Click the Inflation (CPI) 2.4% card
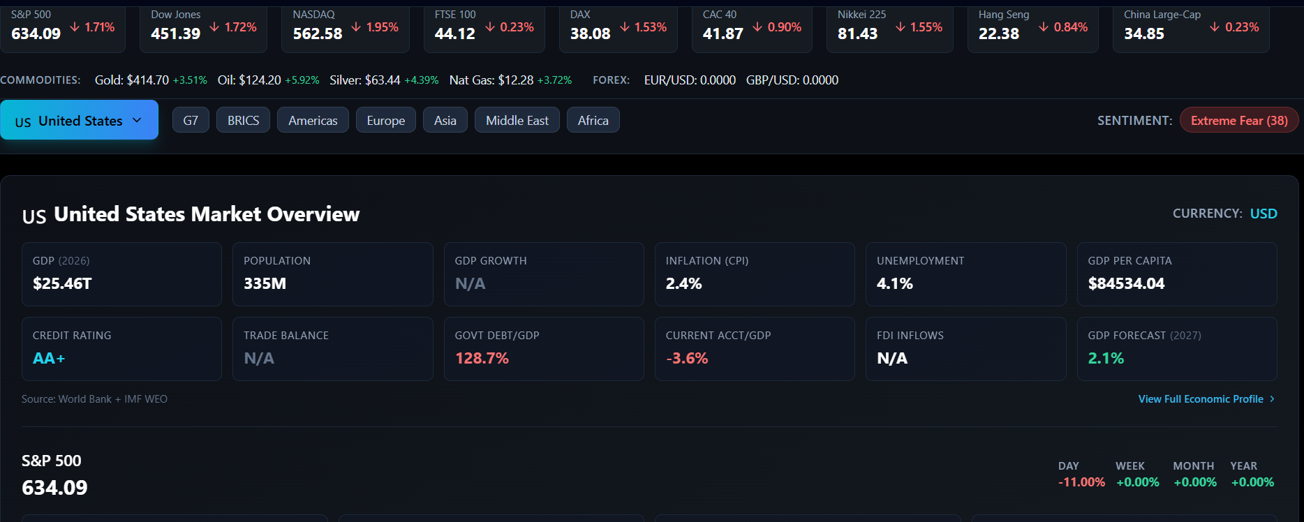 coord(755,274)
